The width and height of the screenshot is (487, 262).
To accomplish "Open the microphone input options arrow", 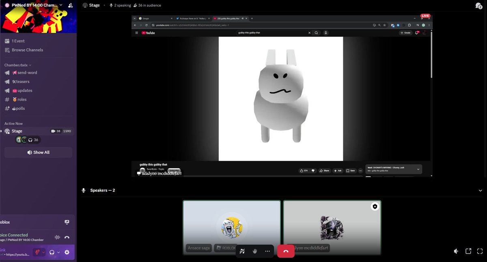I will click(43, 252).
